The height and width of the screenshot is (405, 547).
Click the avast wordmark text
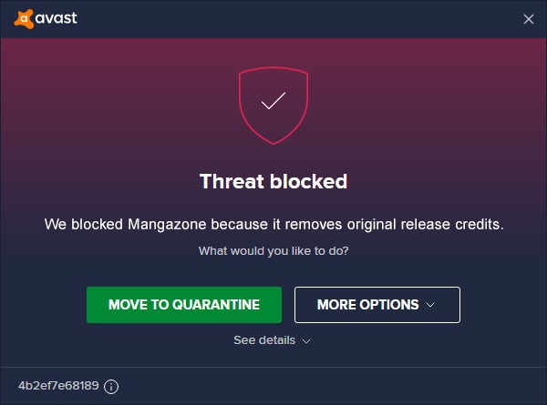pyautogui.click(x=57, y=17)
